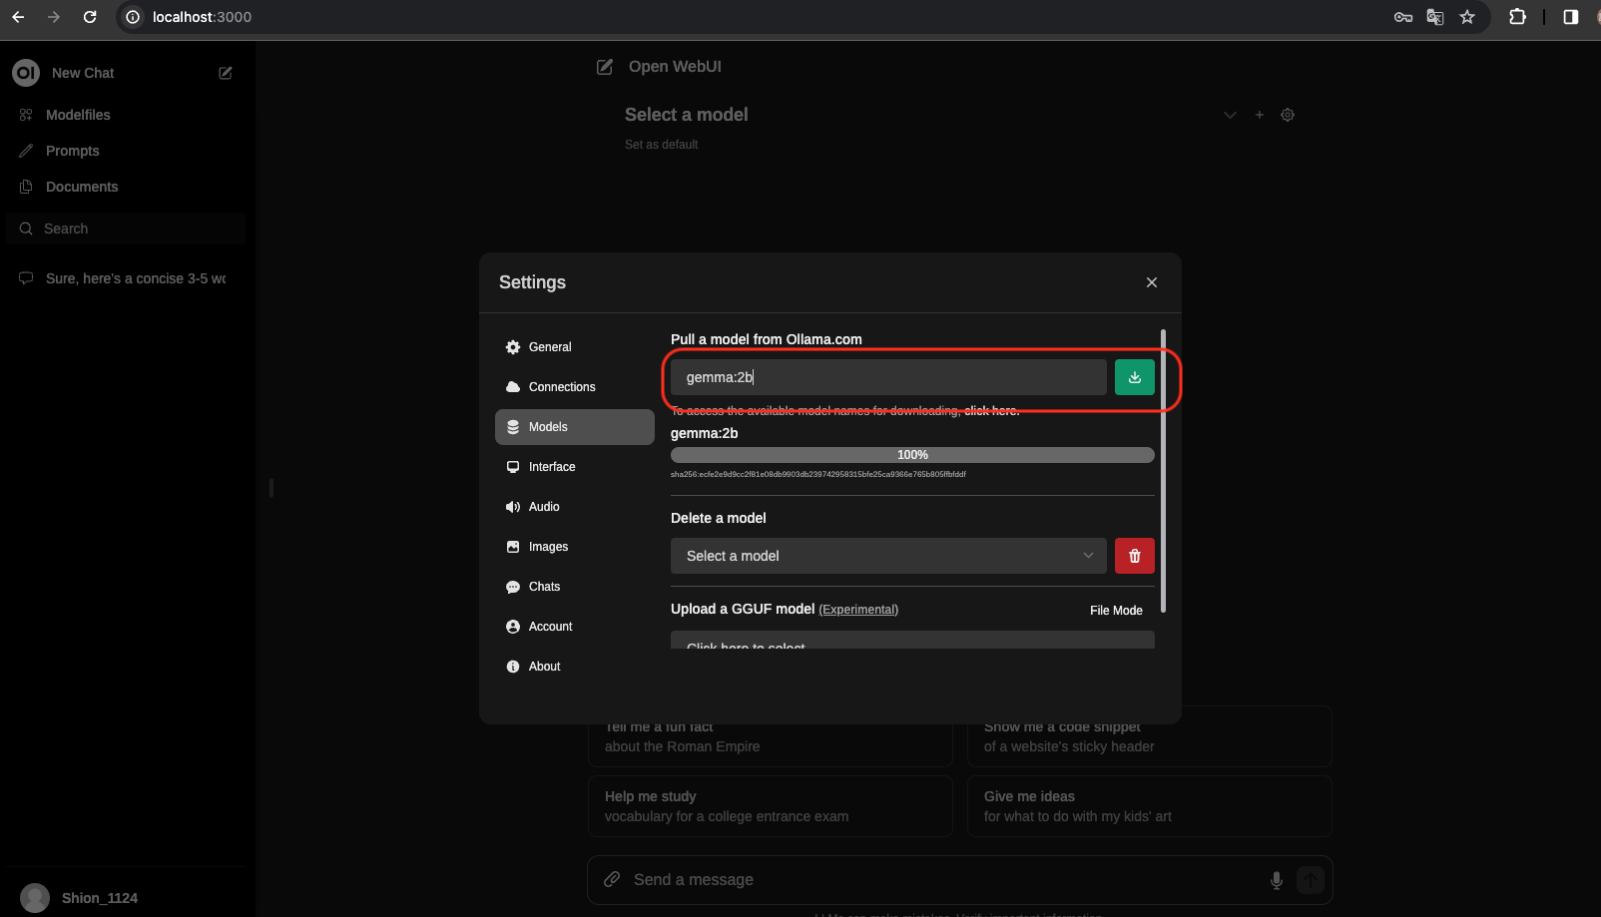Reload the page in the browser
This screenshot has height=917, width=1601.
tap(90, 17)
